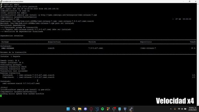Open the colorful squares taskbar app
199x112 pixels.
[108, 109]
